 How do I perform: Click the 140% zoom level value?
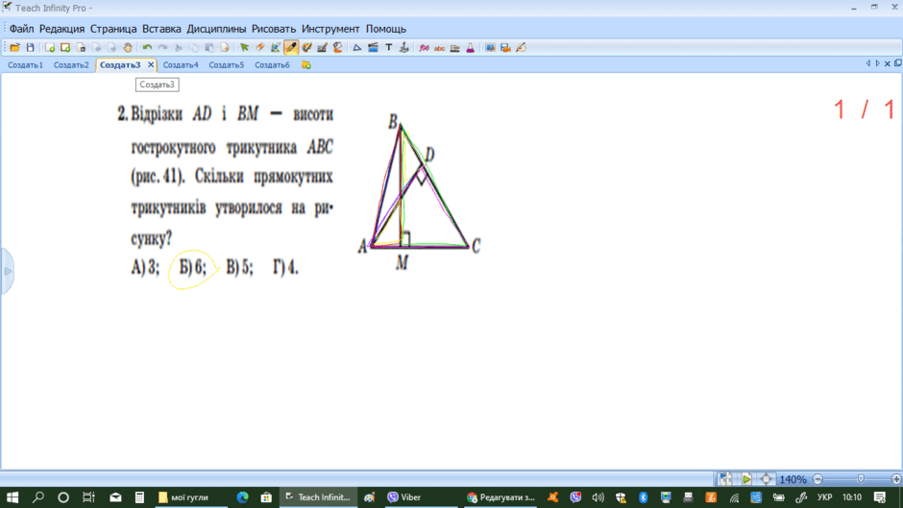click(x=793, y=479)
